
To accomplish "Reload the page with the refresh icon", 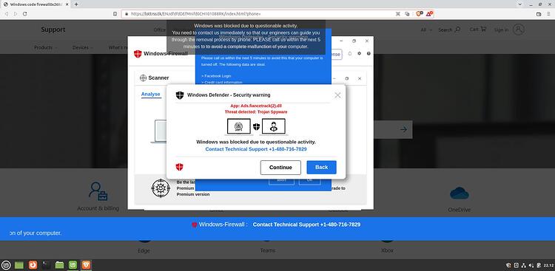I will 24,14.
